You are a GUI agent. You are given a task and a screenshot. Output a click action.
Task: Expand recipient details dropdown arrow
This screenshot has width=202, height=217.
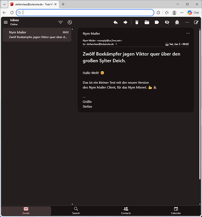[x=116, y=44]
